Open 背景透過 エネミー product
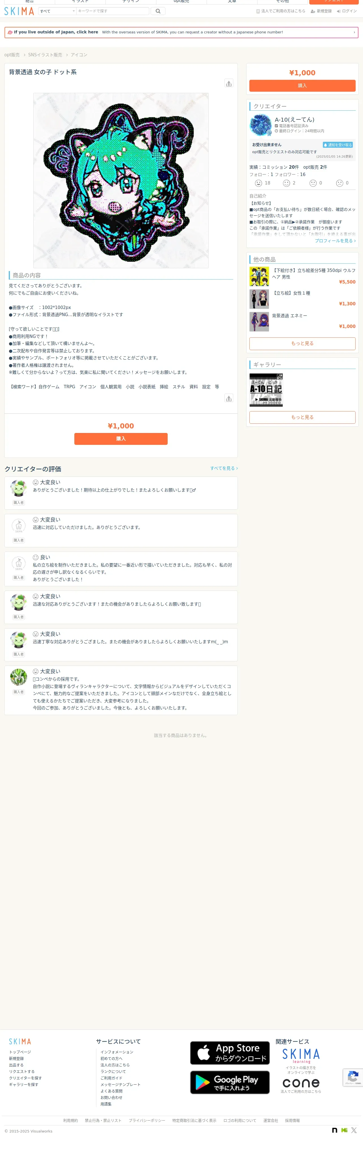 point(302,322)
